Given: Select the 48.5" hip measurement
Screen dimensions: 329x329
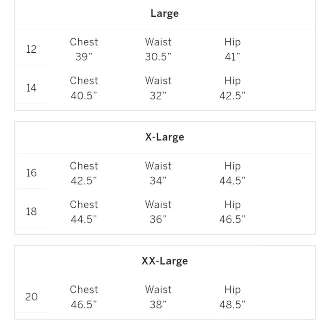Looking at the screenshot, I should [x=232, y=304].
